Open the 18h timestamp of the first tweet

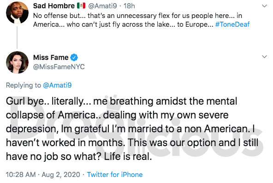pos(129,6)
